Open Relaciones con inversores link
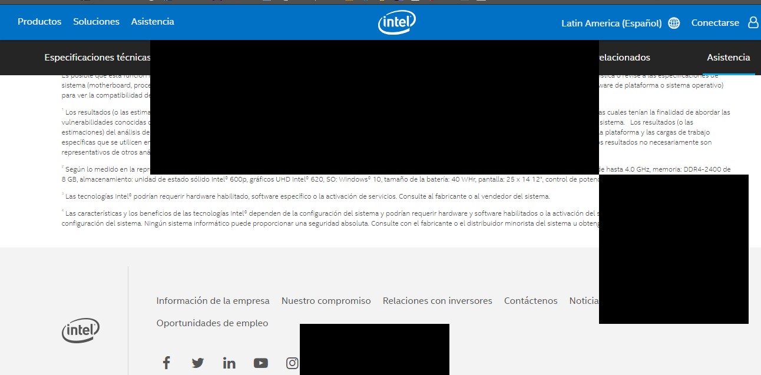The height and width of the screenshot is (375, 761). click(438, 301)
